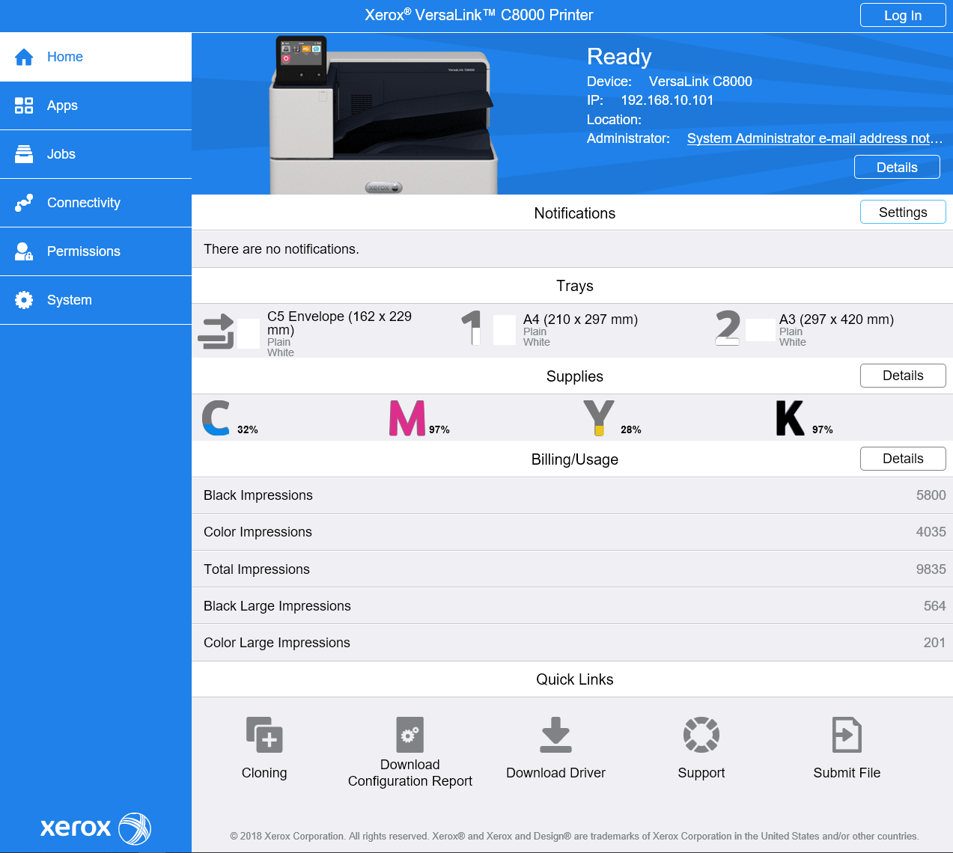Image resolution: width=953 pixels, height=853 pixels.
Task: Open device Details button under Administrator
Action: (897, 167)
